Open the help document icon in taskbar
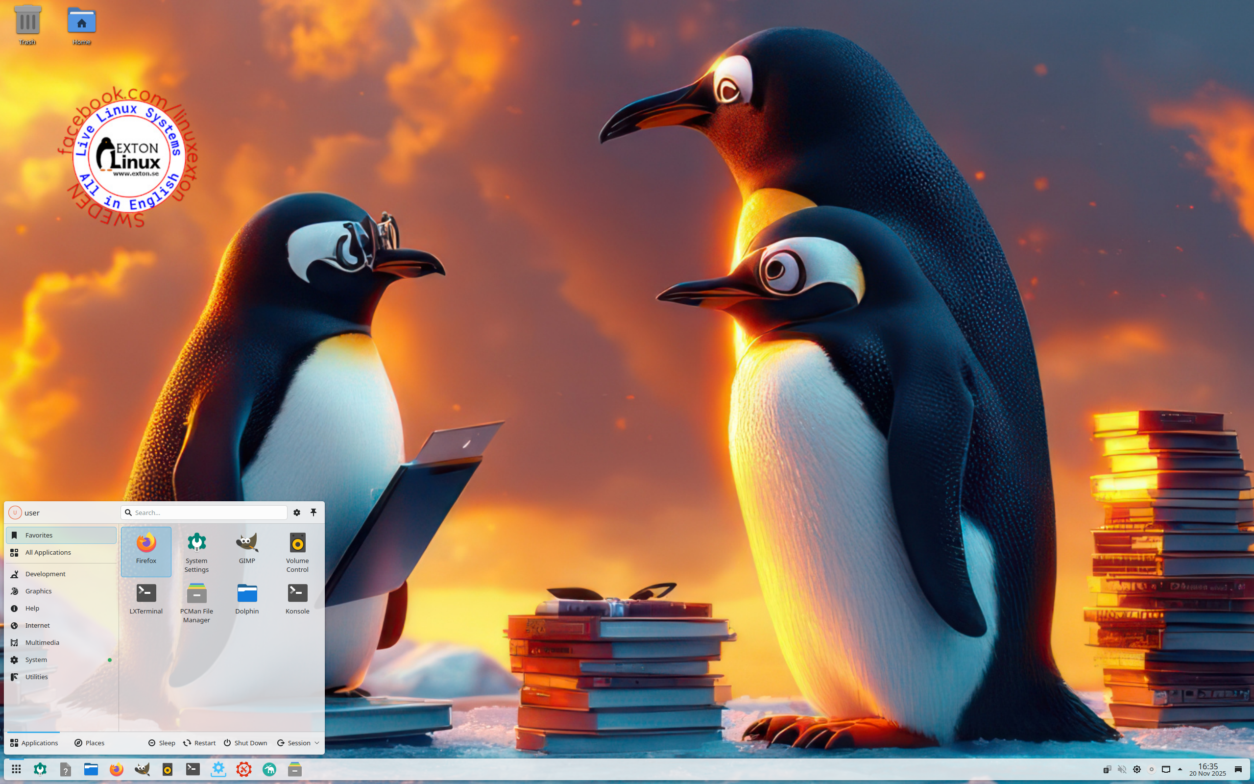 [x=65, y=769]
